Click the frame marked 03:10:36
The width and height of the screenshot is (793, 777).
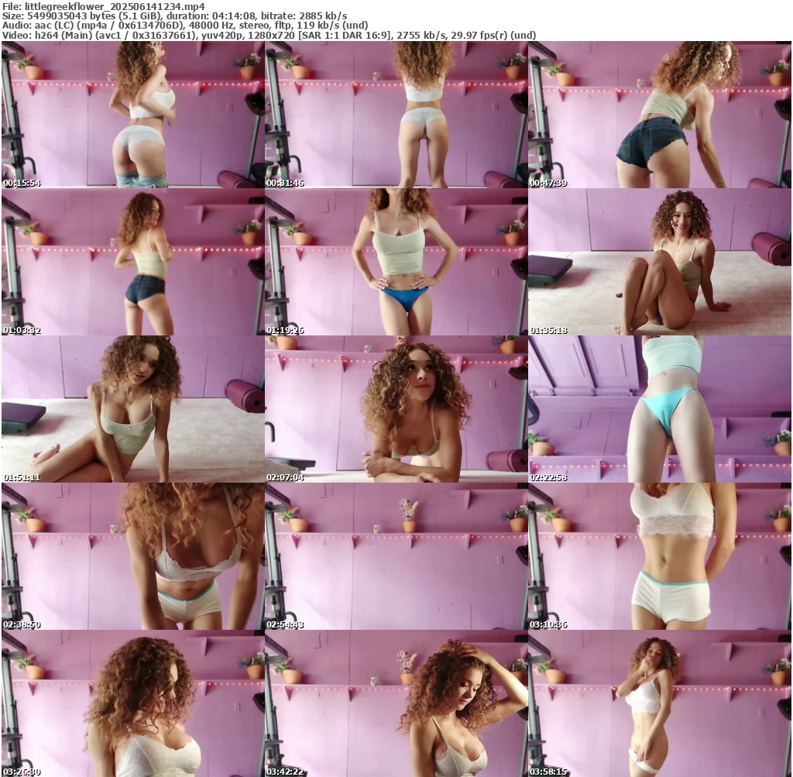(659, 556)
